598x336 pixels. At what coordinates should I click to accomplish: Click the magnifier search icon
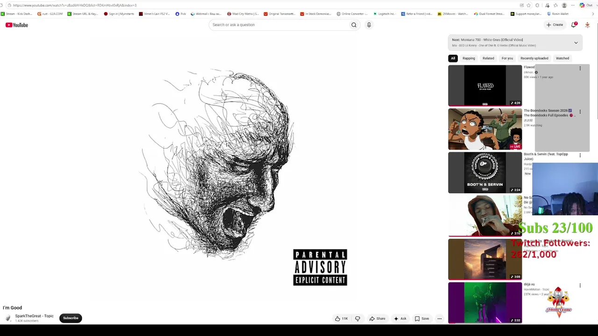point(354,25)
